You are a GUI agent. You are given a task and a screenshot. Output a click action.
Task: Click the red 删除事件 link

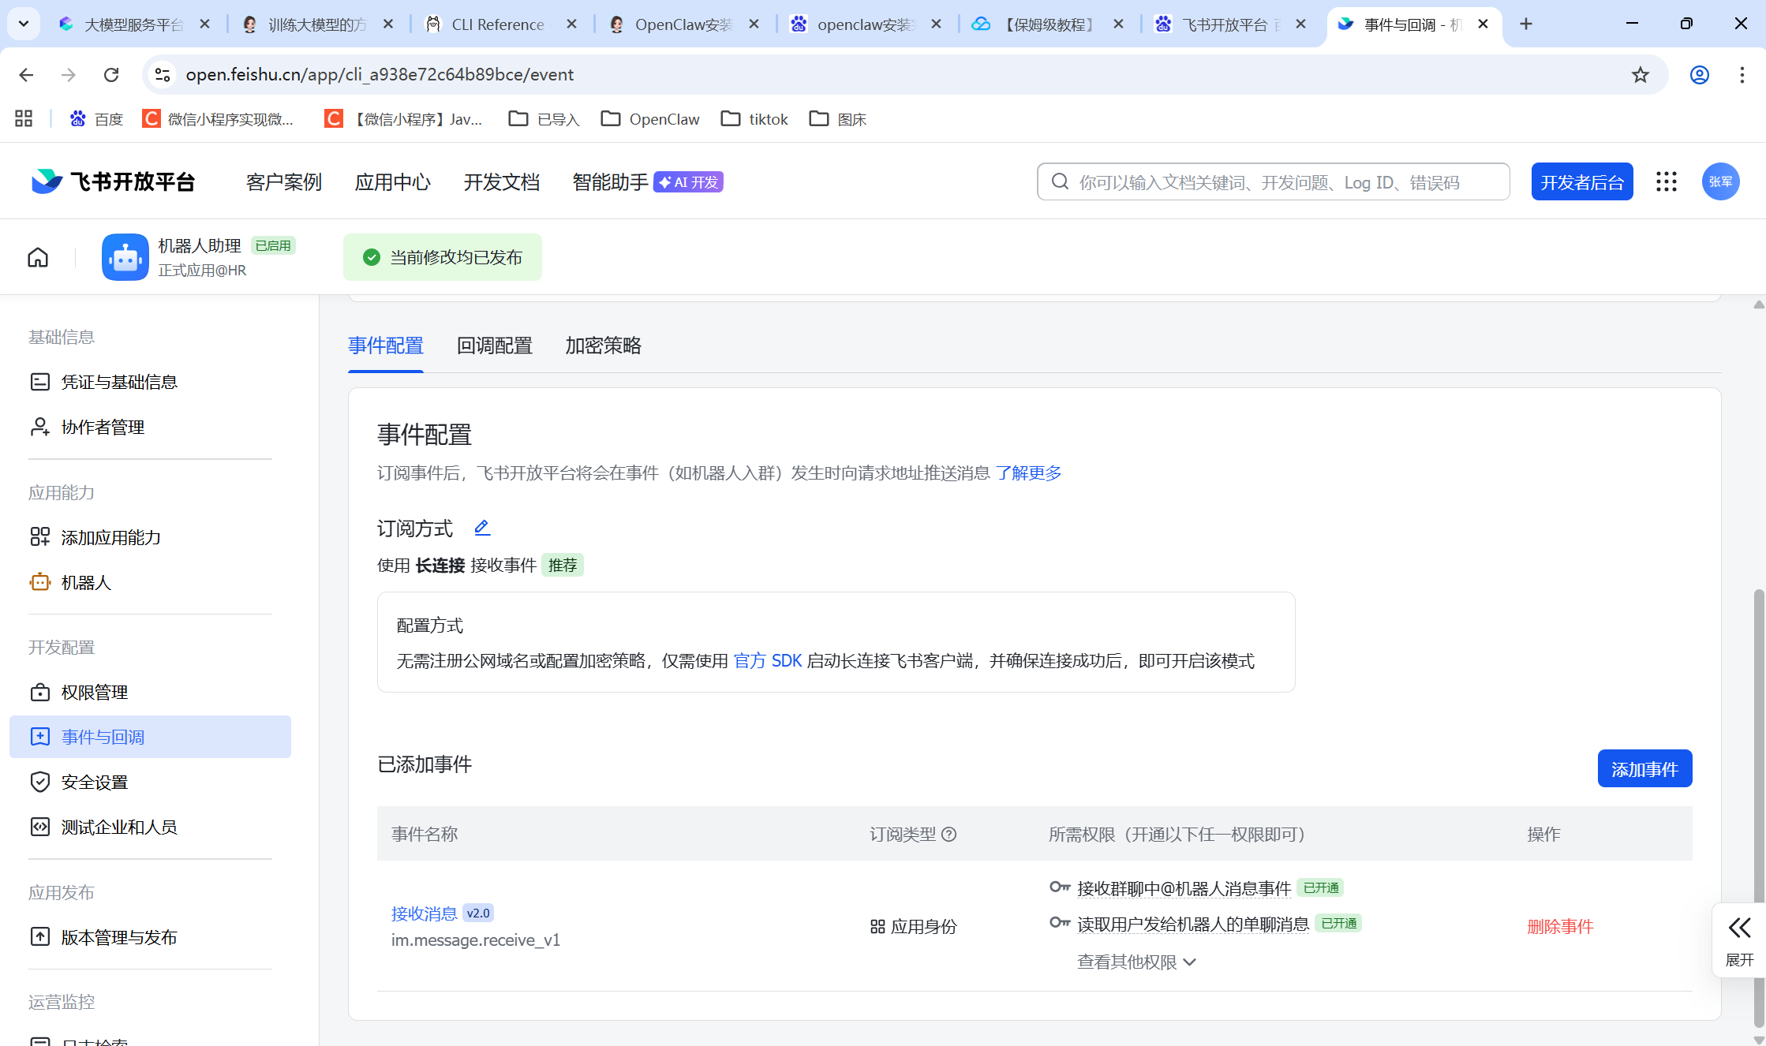point(1560,927)
